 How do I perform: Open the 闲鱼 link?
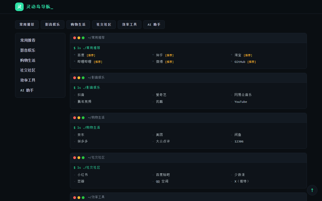[x=238, y=135]
